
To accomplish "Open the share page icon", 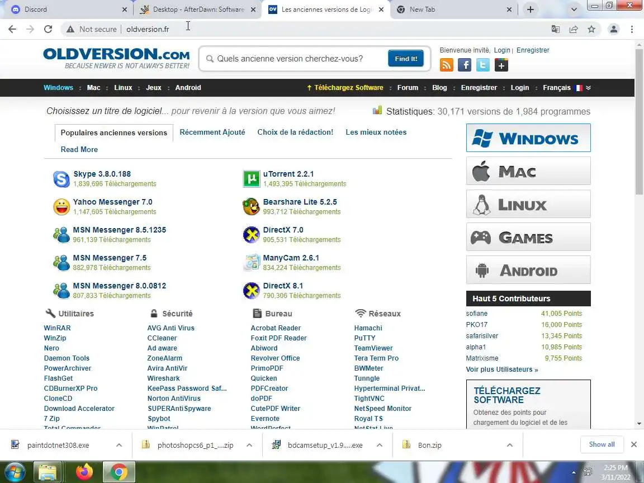I will pyautogui.click(x=574, y=29).
